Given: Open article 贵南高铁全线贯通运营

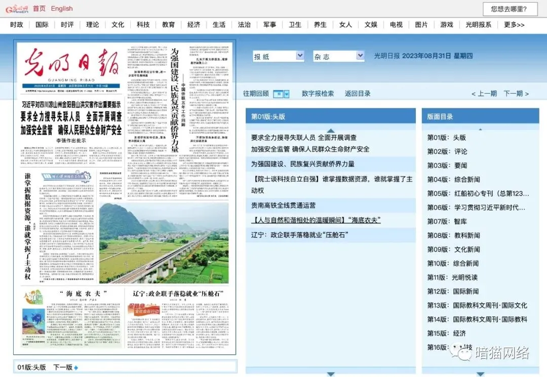Looking at the screenshot, I should [283, 205].
